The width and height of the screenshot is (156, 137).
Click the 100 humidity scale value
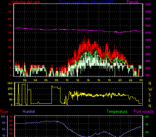(x=3, y=117)
